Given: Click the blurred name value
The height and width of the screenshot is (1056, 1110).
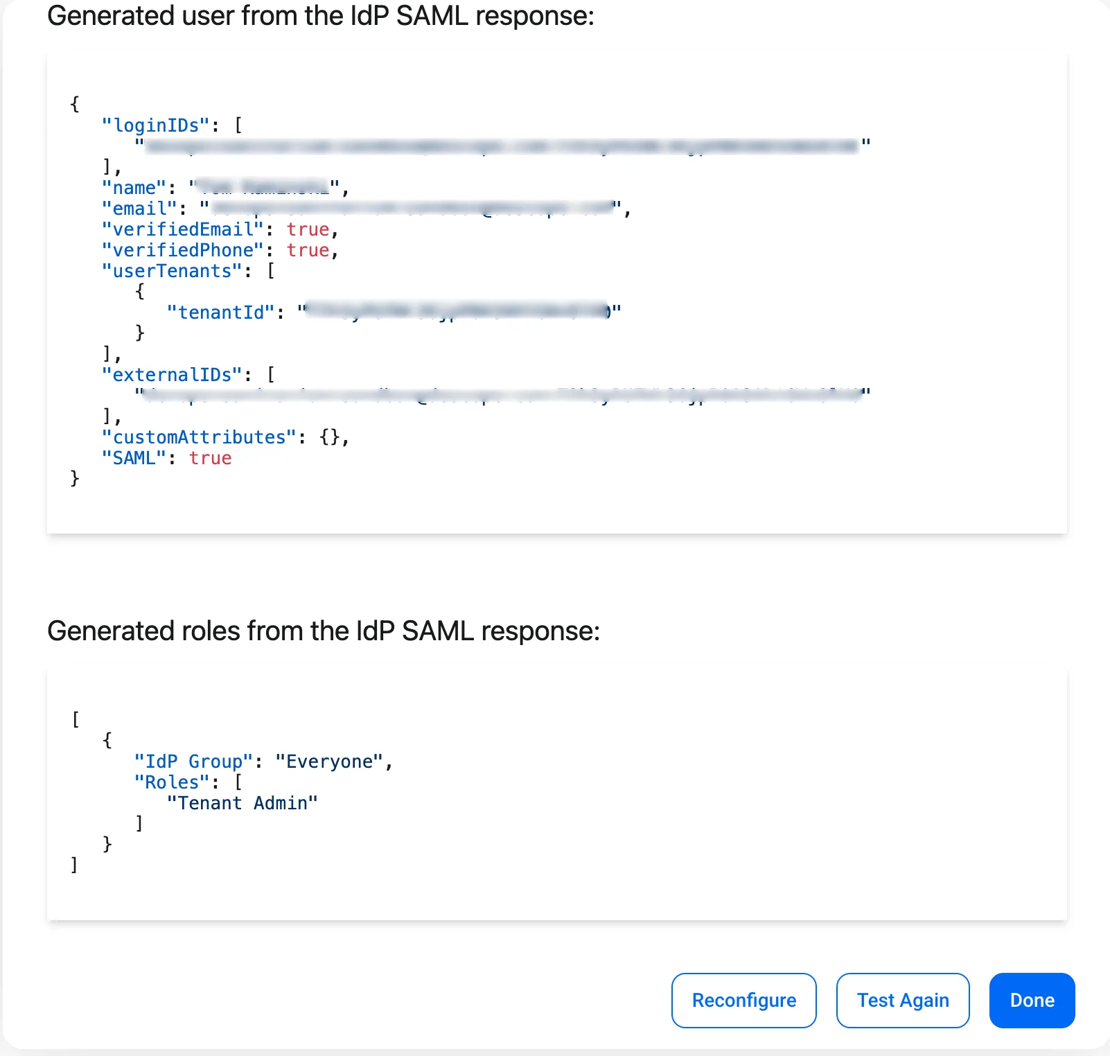Looking at the screenshot, I should tap(264, 186).
